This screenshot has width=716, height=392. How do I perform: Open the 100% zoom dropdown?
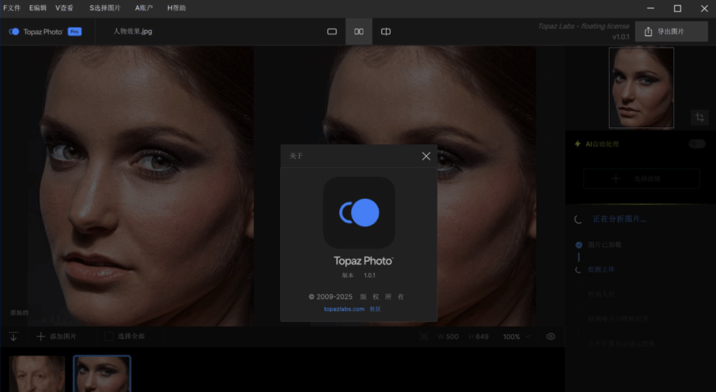[x=517, y=337]
